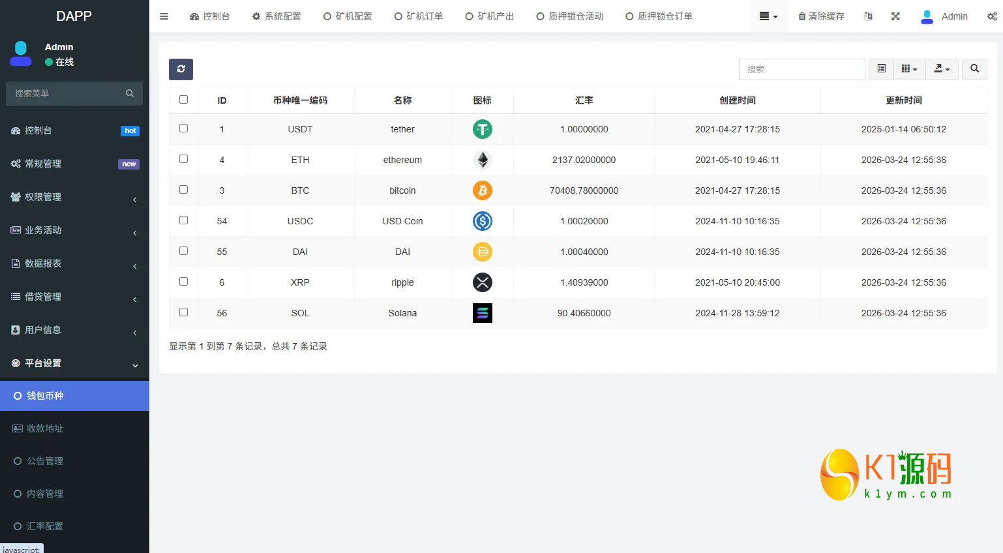Open 汇率配置 sidebar item
Image resolution: width=1003 pixels, height=553 pixels.
[x=74, y=526]
